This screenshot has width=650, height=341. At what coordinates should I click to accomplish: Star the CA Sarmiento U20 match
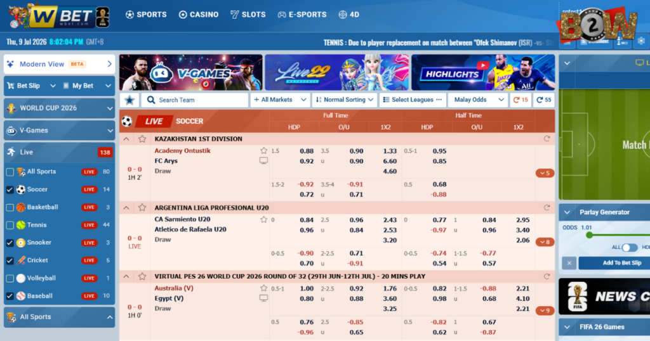click(x=263, y=219)
